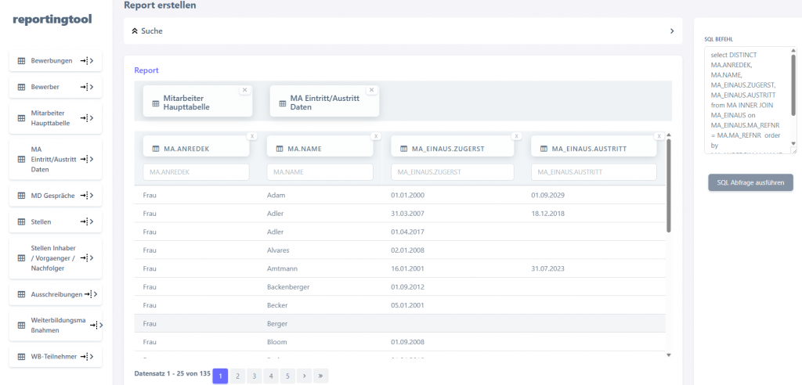Viewport: 802px width, 385px height.
Task: Go to next page with single arrow
Action: [x=304, y=376]
